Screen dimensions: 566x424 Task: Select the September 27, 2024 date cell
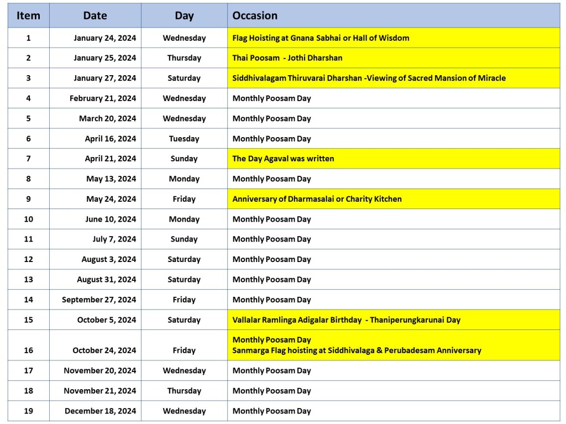point(99,300)
